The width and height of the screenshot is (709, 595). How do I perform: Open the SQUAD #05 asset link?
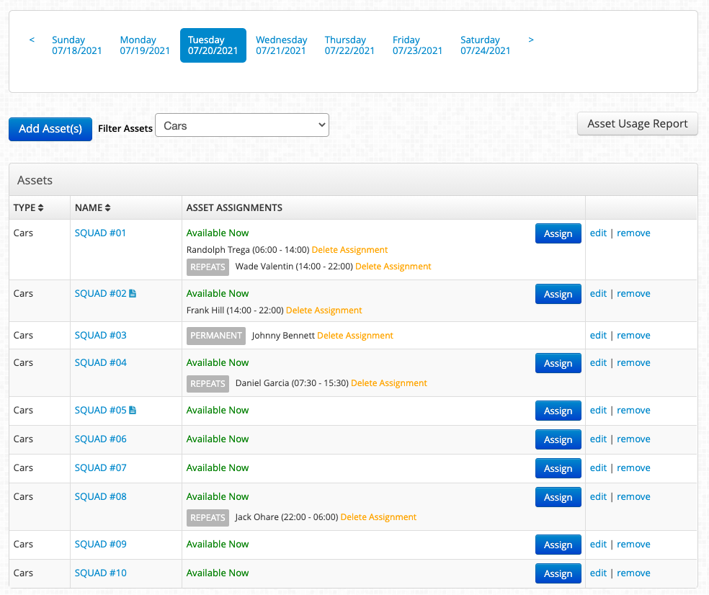(100, 411)
